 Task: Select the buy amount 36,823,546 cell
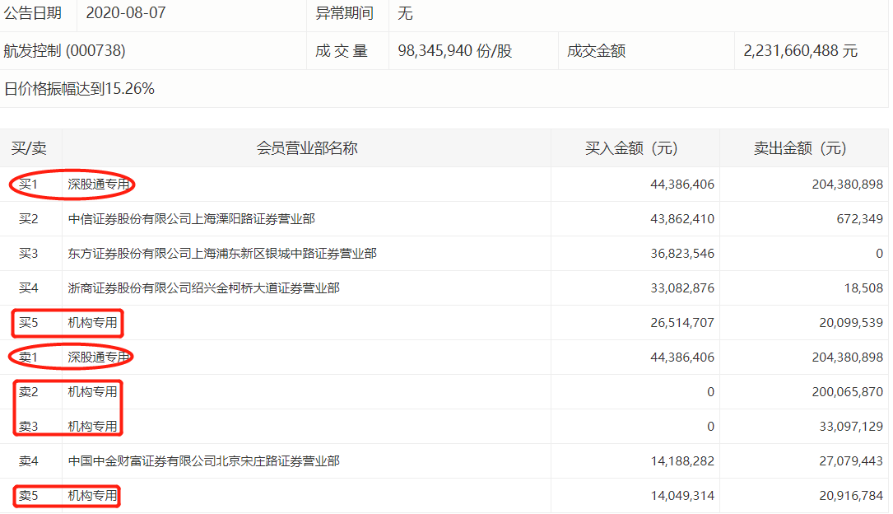point(680,254)
